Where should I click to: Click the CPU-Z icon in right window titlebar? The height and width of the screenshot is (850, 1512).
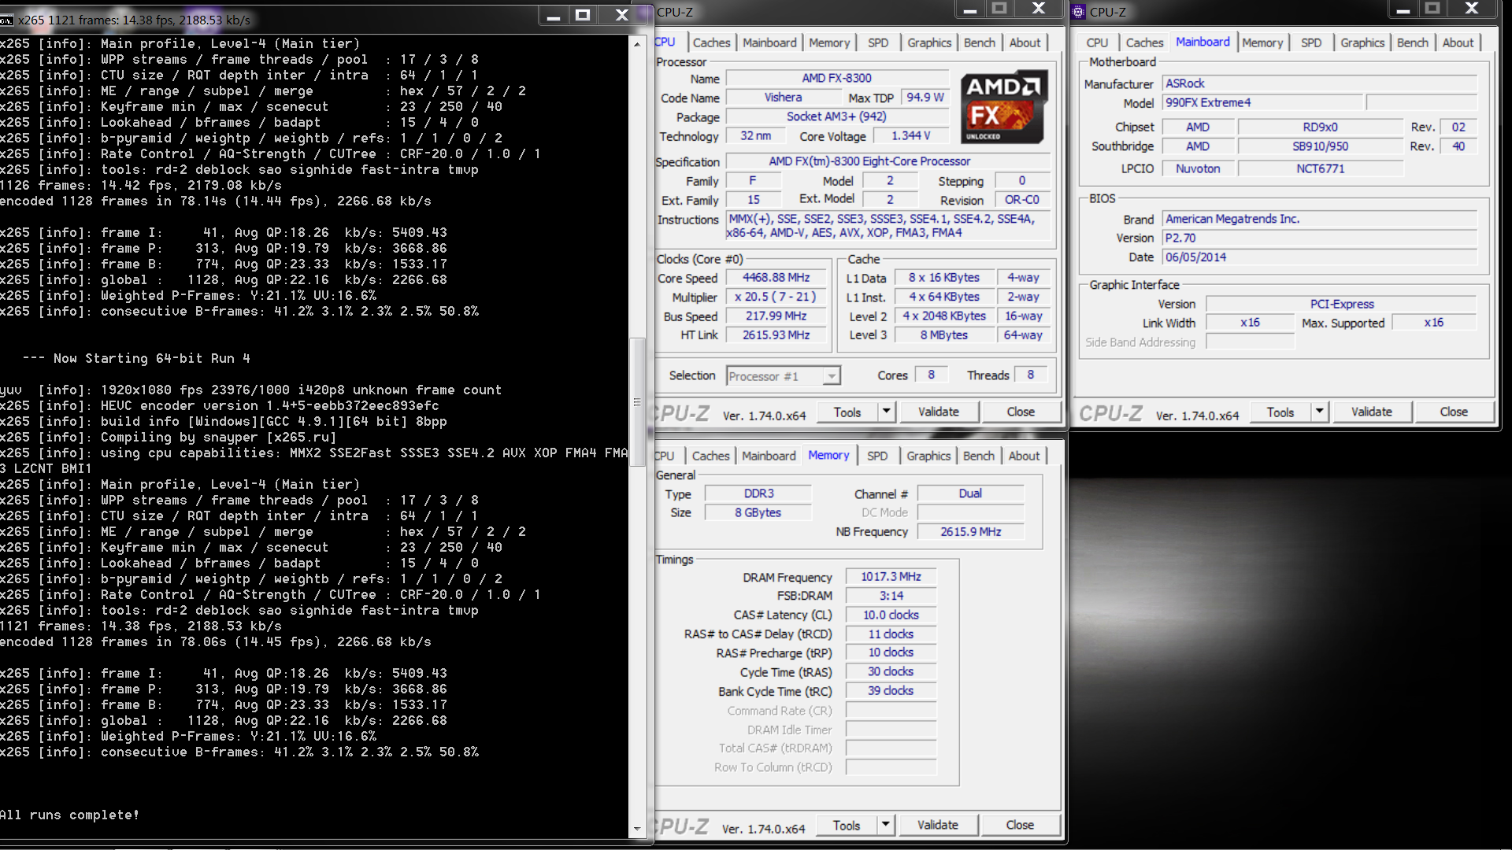point(1079,12)
